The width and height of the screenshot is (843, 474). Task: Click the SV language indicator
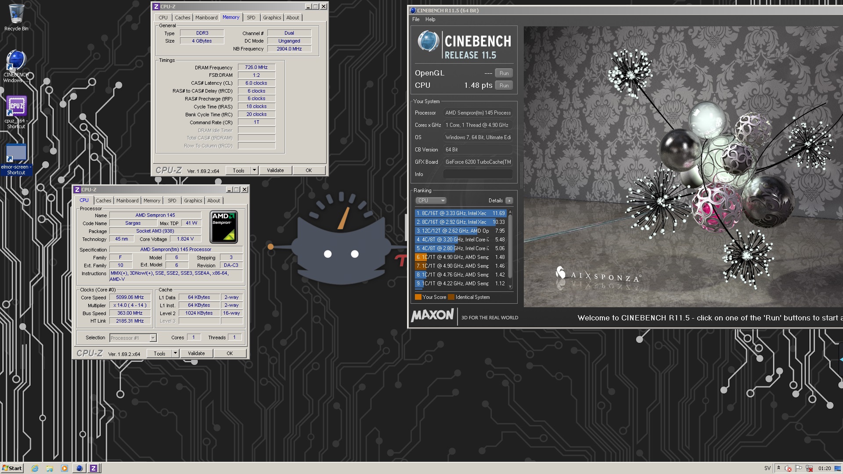tap(767, 468)
